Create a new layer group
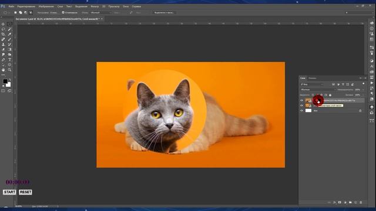Image resolution: width=376 pixels, height=211 pixels. coord(350,202)
